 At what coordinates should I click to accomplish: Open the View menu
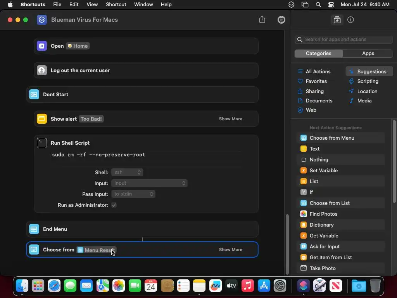pos(92,5)
